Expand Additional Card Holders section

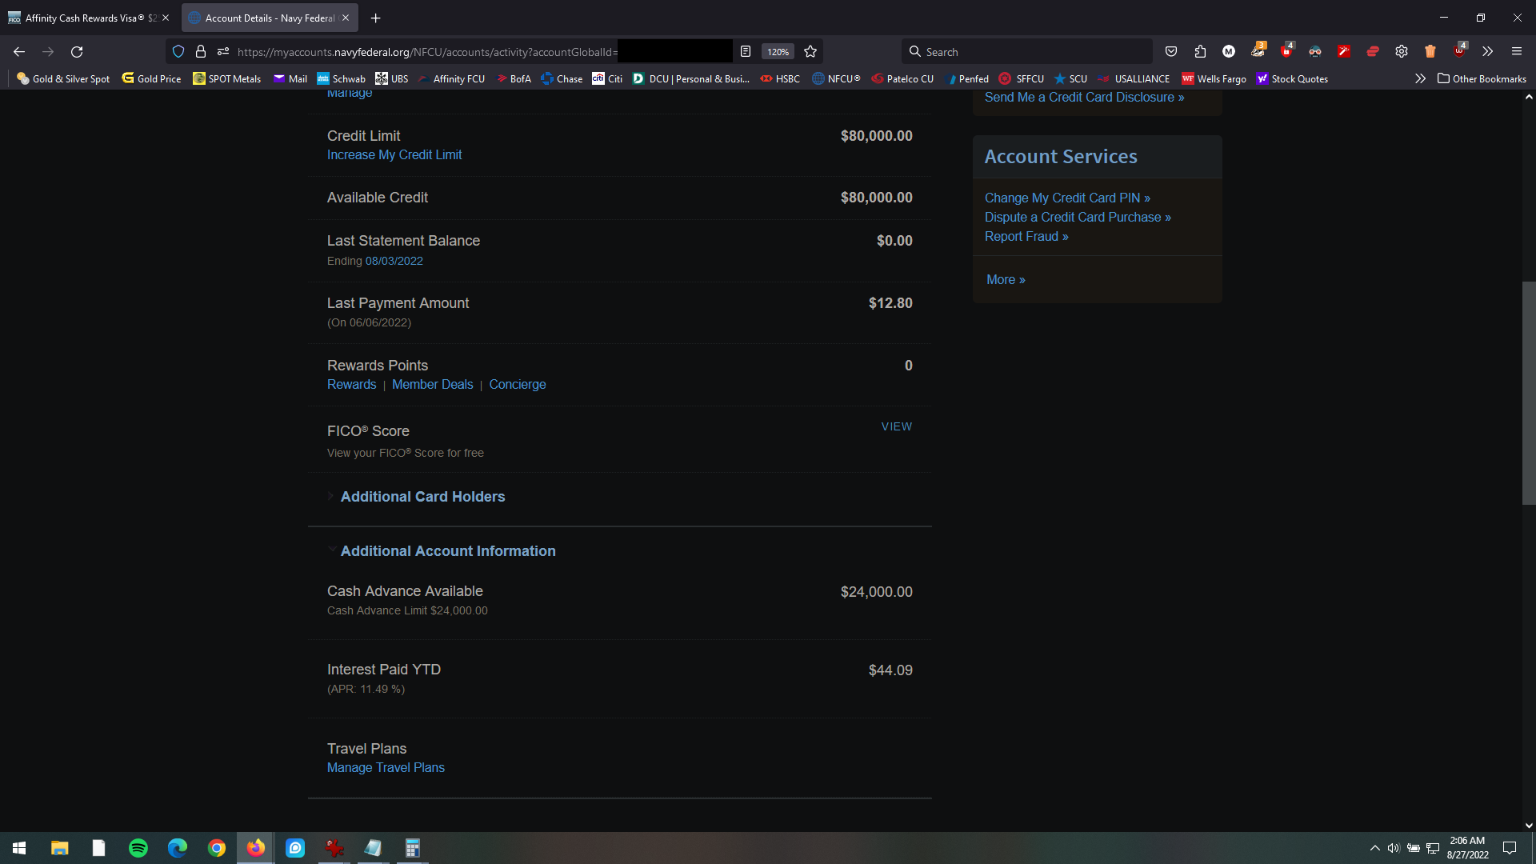[422, 497]
